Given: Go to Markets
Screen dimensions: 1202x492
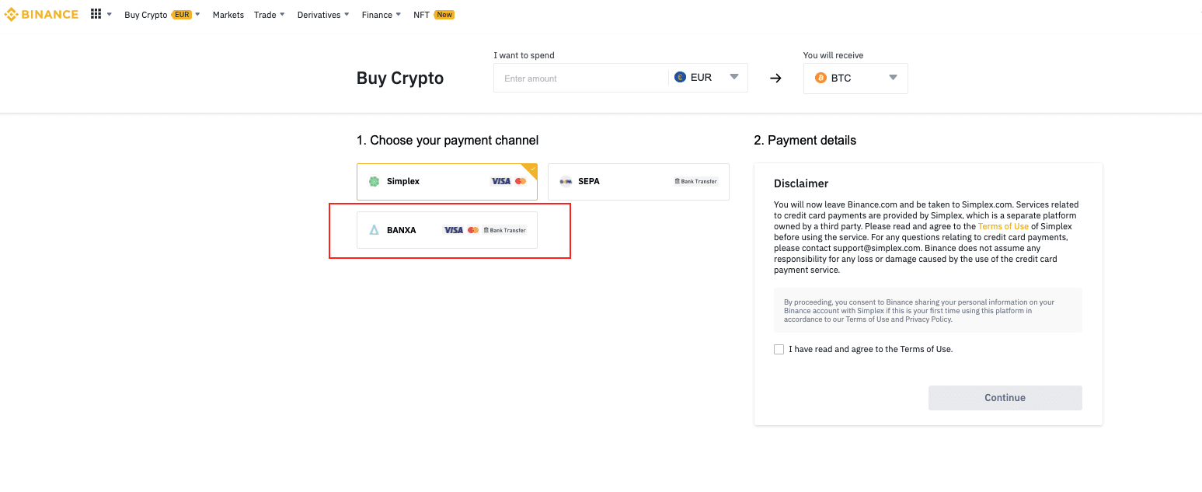Looking at the screenshot, I should (x=228, y=15).
